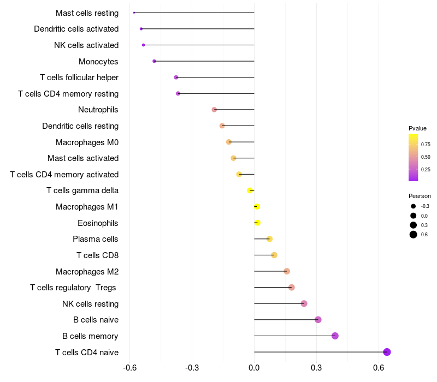Screen dimensions: 437x382
Task: Click the Macrophages M1 yellow dot
Action: click(x=257, y=207)
